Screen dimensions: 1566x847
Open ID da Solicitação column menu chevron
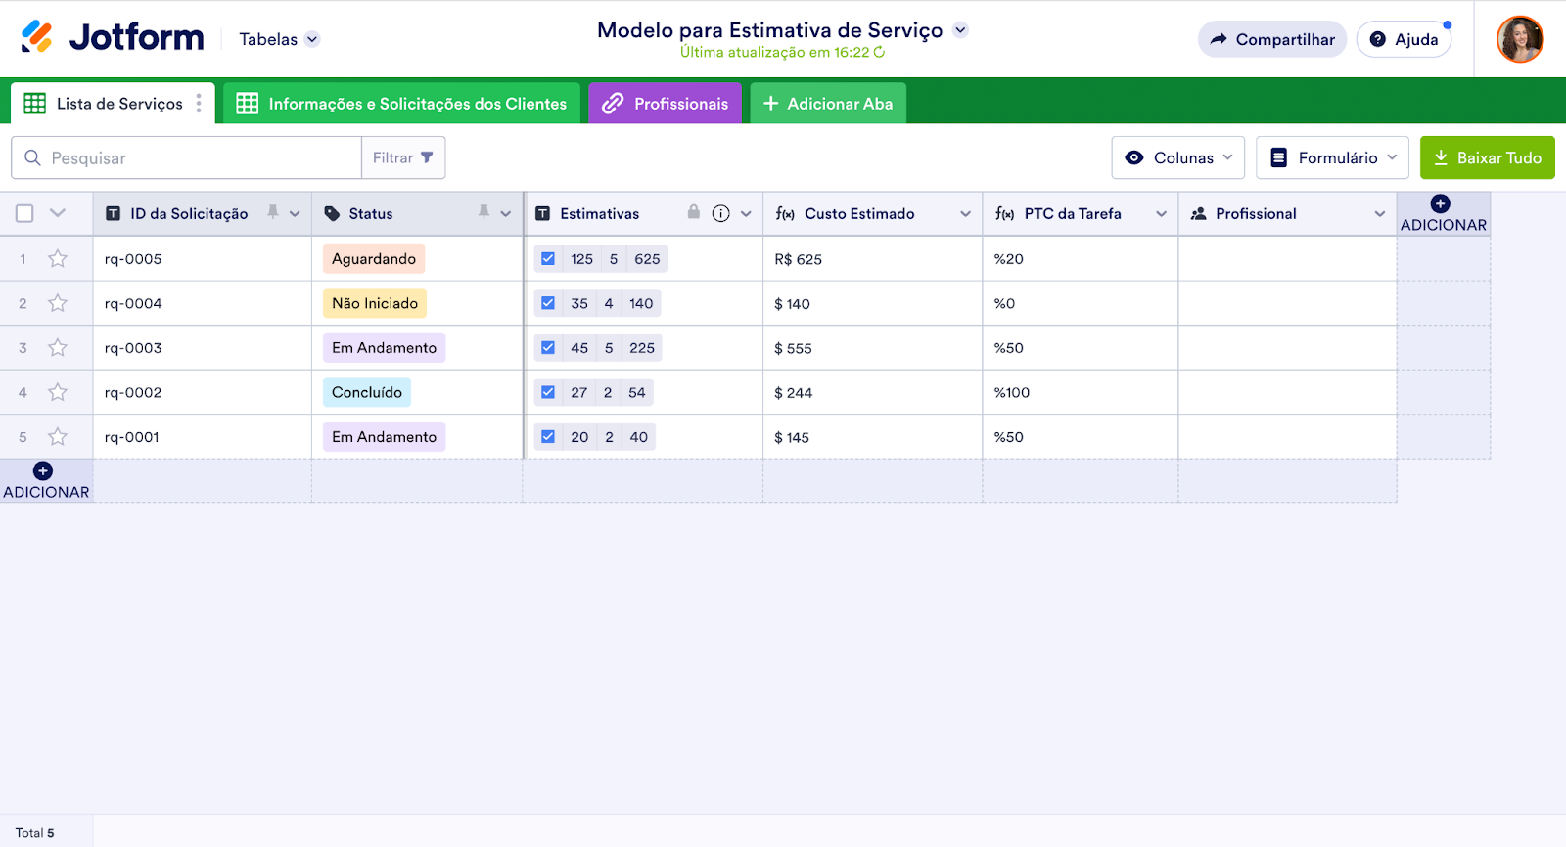coord(295,213)
